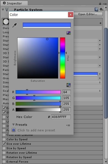
Task: Collapse the Presets section
Action: pyautogui.click(x=13, y=124)
